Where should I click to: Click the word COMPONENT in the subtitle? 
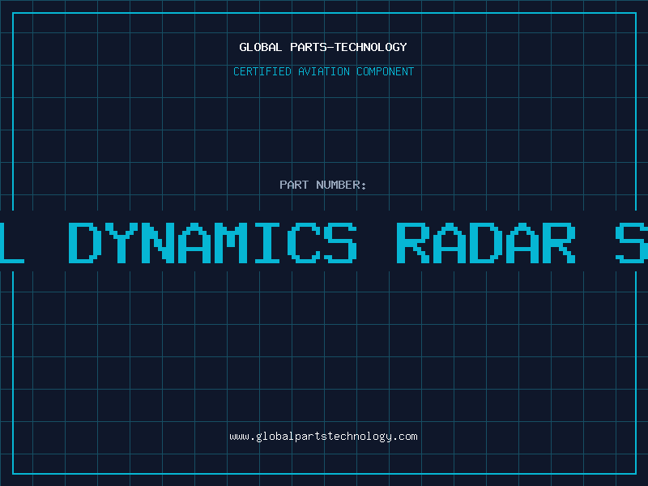(x=385, y=71)
